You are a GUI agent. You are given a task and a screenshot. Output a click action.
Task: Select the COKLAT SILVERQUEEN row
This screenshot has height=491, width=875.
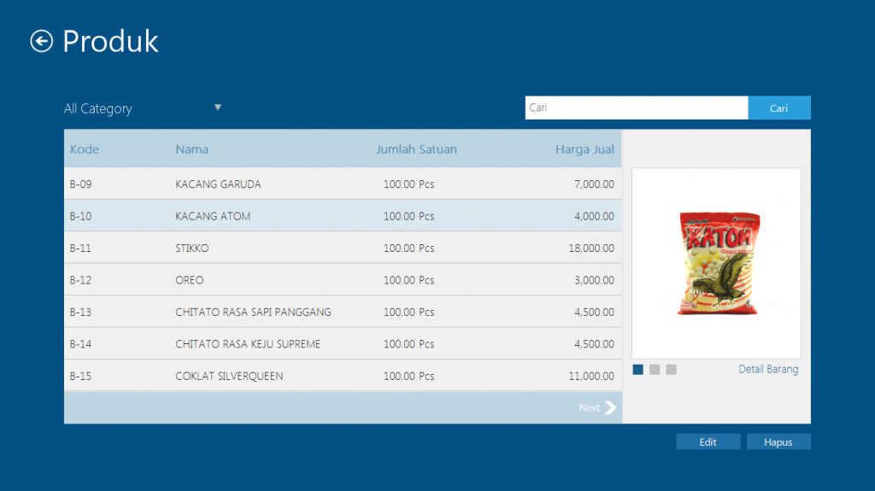(342, 376)
